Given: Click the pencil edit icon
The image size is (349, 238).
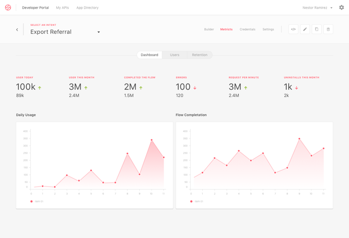Looking at the screenshot, I should (305, 29).
